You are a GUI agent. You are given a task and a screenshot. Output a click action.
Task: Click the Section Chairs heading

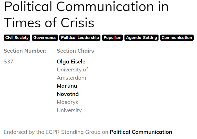pyautogui.click(x=75, y=51)
